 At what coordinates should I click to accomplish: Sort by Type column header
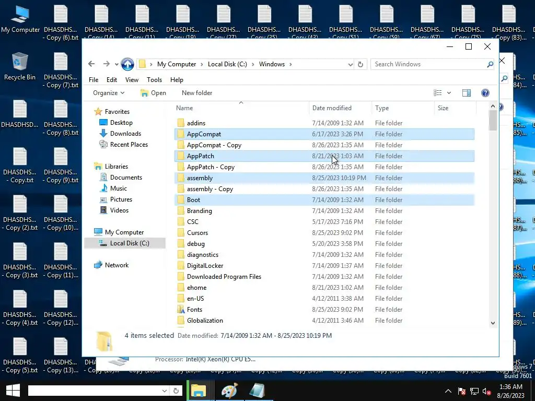click(403, 108)
